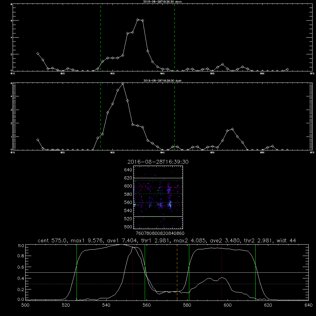The height and width of the screenshot is (316, 316).
Task: Click the green vertical line near 614 in the bottom plot
Action: click(255, 272)
